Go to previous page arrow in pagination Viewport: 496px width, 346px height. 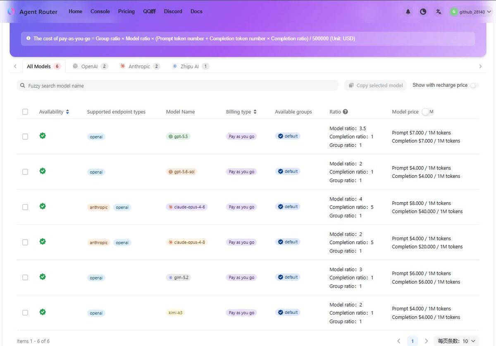tap(399, 341)
